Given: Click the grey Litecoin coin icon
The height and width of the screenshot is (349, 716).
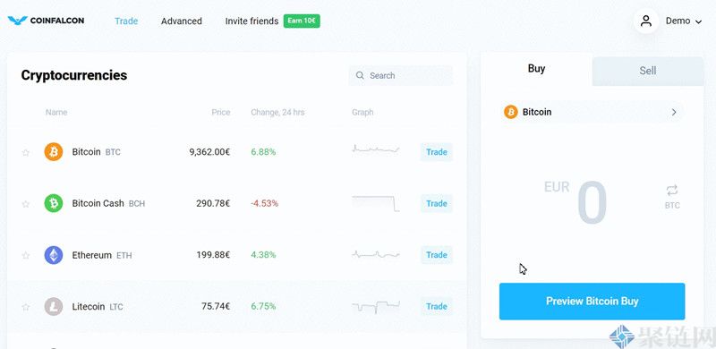Looking at the screenshot, I should point(54,307).
